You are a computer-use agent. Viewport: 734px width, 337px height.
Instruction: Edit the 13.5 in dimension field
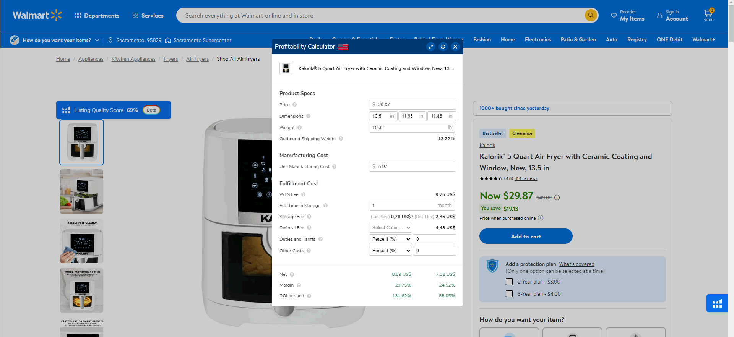click(x=383, y=116)
